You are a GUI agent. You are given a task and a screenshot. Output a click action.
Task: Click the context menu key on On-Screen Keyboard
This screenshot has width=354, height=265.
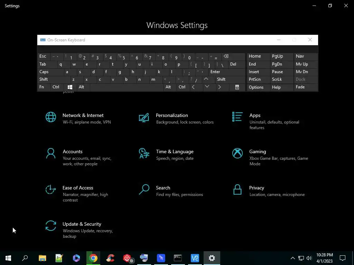[x=237, y=87]
